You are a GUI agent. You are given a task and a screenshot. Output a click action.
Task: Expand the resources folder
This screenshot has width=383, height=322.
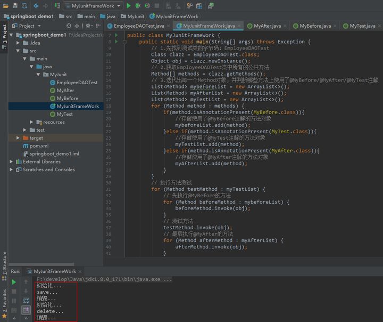pos(31,122)
